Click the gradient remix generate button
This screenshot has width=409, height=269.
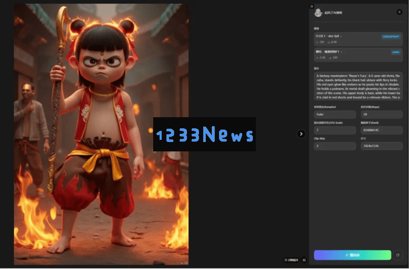pos(353,255)
